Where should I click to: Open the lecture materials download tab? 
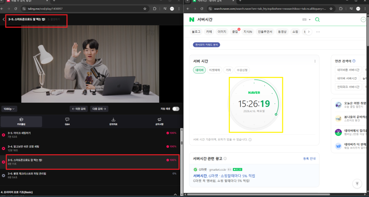click(113, 122)
